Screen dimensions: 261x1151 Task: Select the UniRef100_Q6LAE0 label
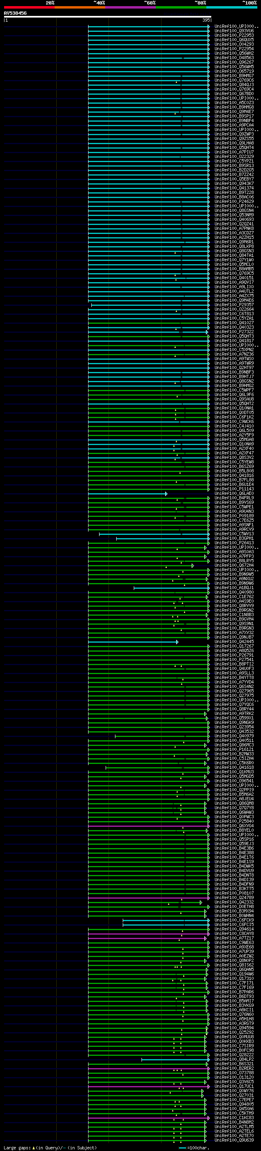[x=234, y=493]
